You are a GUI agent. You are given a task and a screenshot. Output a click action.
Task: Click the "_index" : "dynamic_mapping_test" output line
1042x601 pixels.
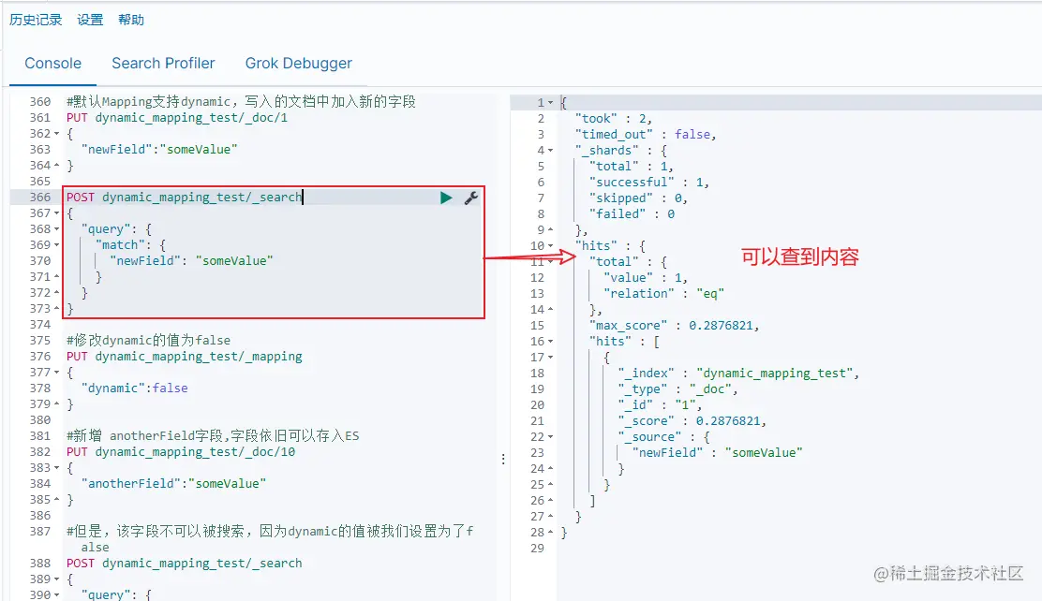(738, 374)
